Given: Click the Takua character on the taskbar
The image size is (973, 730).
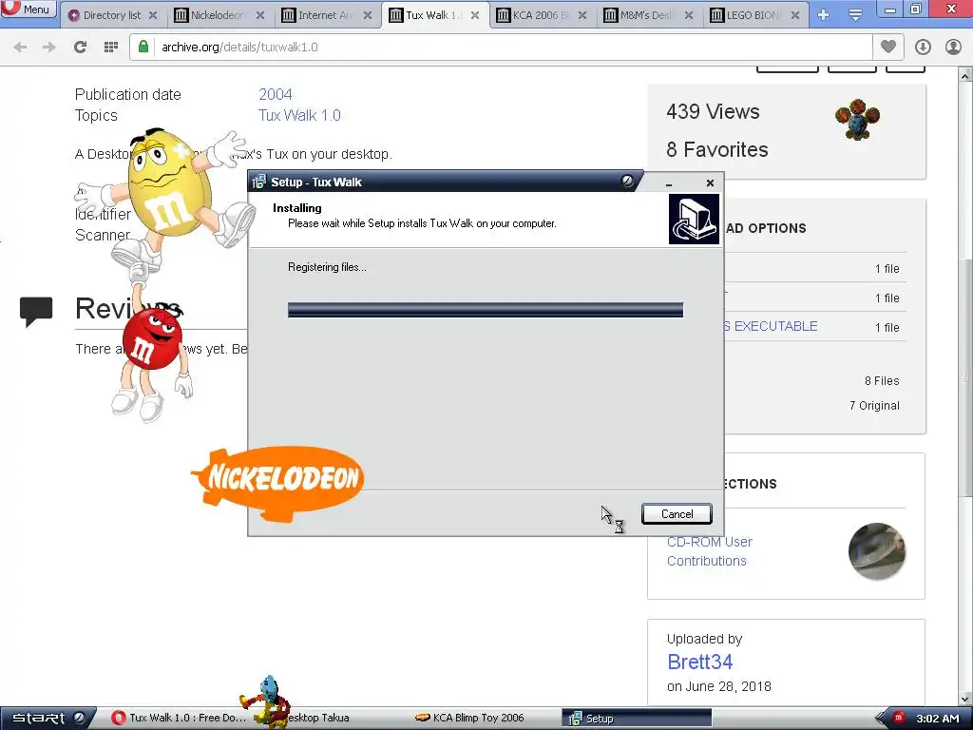Looking at the screenshot, I should pos(266,702).
